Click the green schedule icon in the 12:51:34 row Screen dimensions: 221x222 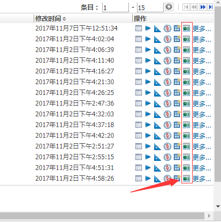187,28
